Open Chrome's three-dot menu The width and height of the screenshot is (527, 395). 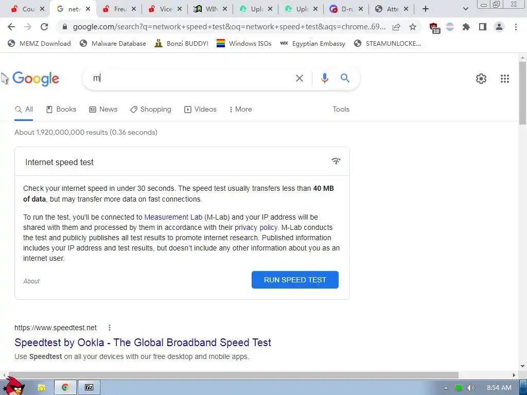click(516, 27)
